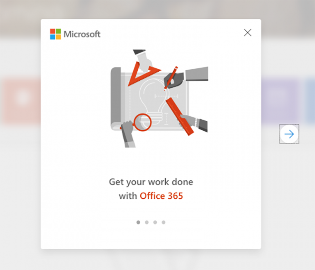Click the 'Get your work done' heading
The image size is (315, 270).
(x=151, y=182)
